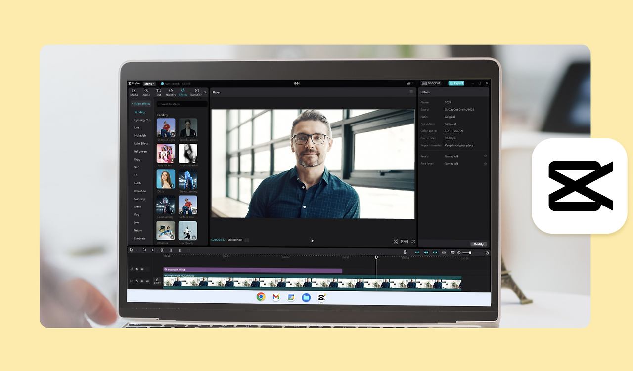Choose the Low Quality effect thumbnail

point(188,231)
